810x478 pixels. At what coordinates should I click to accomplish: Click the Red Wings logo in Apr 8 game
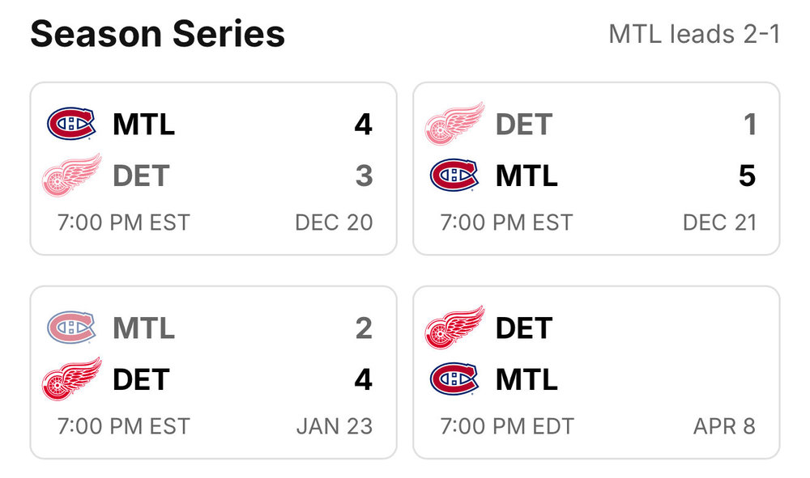[454, 328]
